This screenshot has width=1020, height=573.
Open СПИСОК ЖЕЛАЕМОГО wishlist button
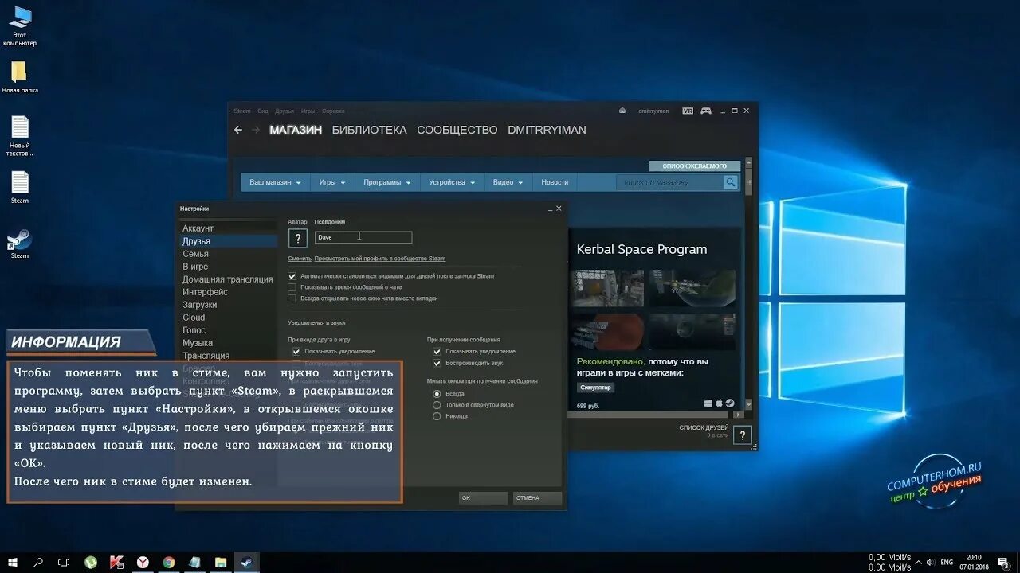tap(695, 166)
